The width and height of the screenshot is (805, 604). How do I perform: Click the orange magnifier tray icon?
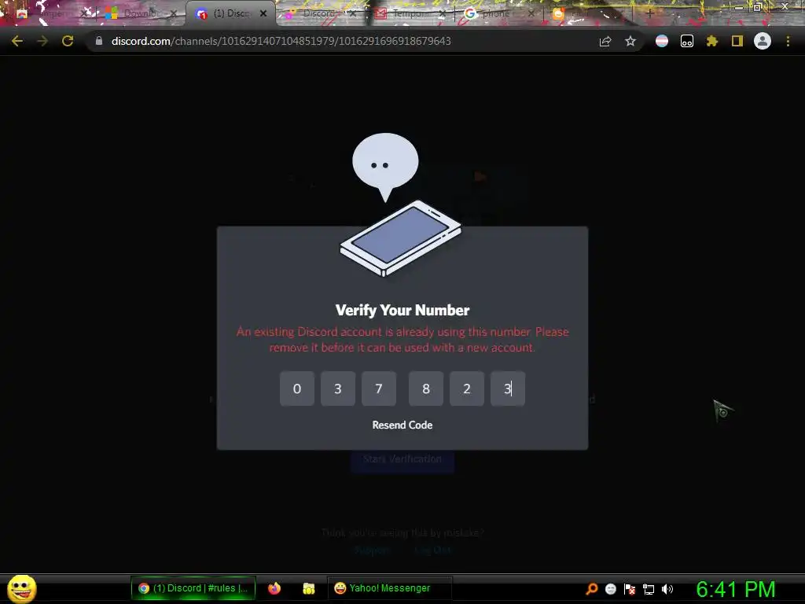click(x=591, y=588)
